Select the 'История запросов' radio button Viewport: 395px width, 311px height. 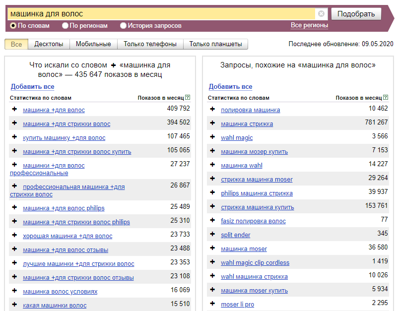pos(123,26)
